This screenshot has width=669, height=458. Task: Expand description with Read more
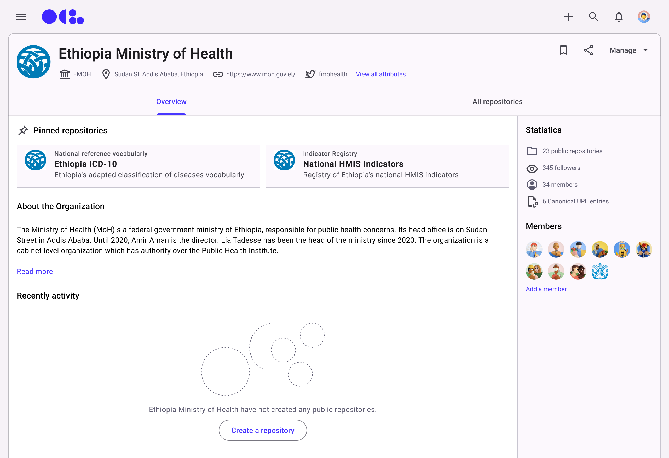click(35, 271)
